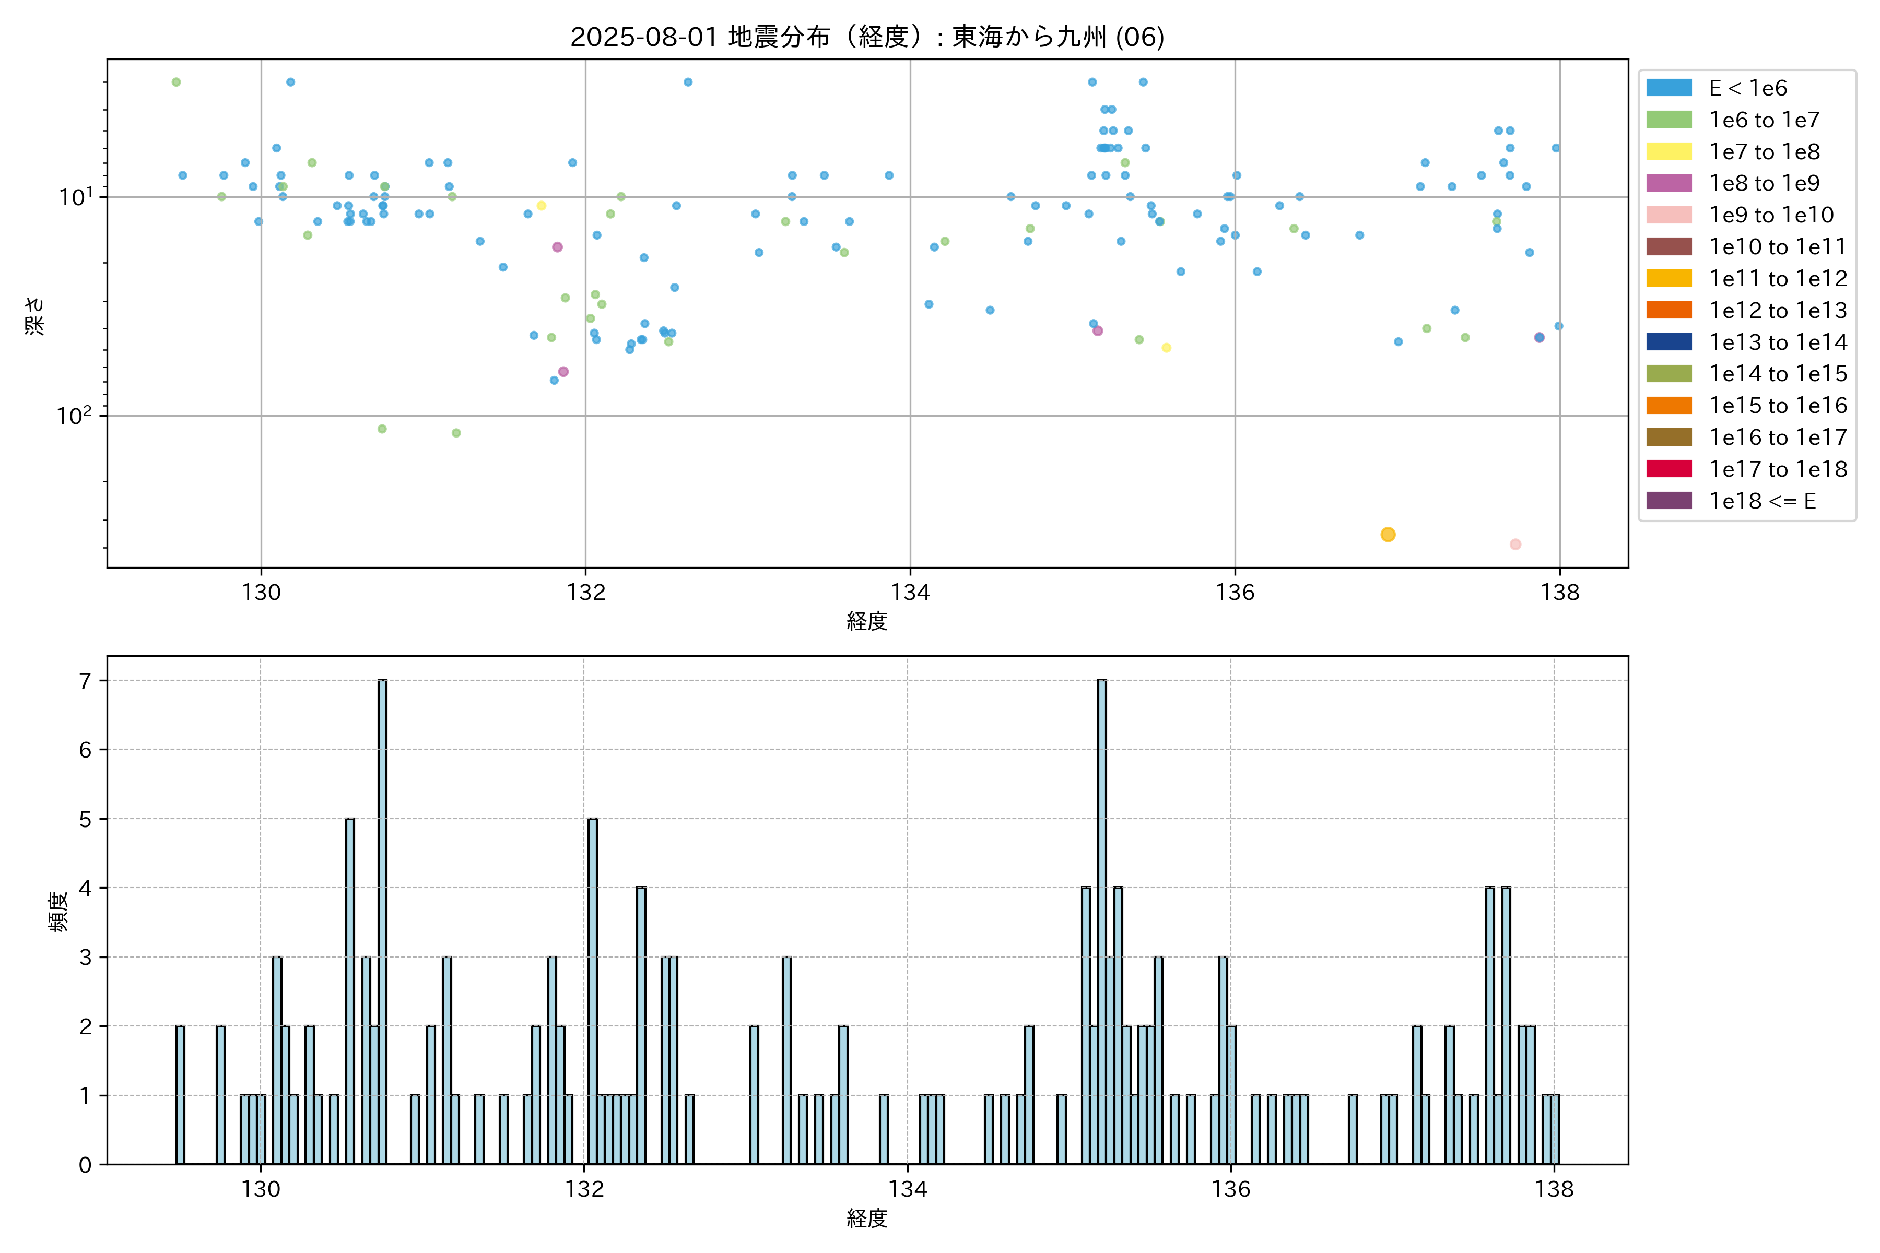
Task: Click the large orange scatter point near longitude 137
Action: pyautogui.click(x=1388, y=535)
